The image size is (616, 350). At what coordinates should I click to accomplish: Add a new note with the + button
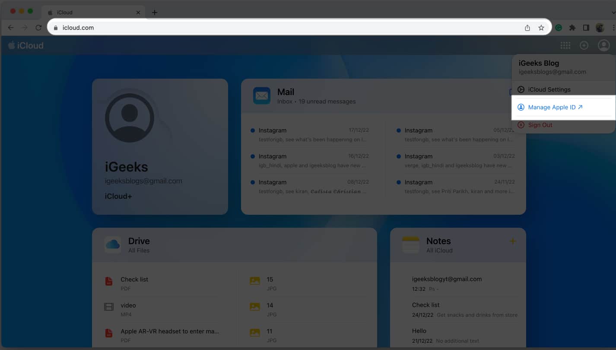click(512, 241)
